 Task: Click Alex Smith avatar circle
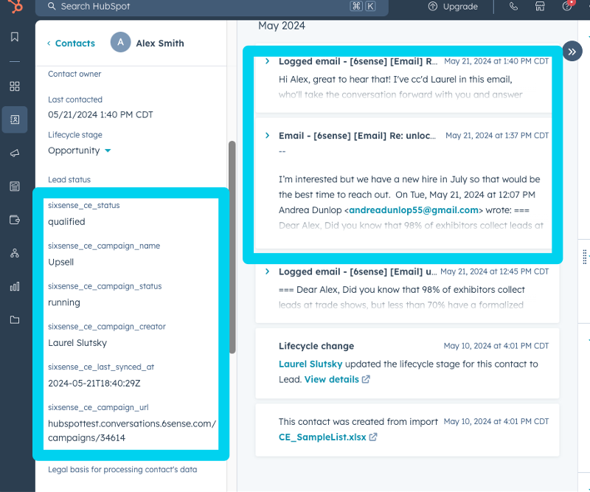(x=120, y=43)
